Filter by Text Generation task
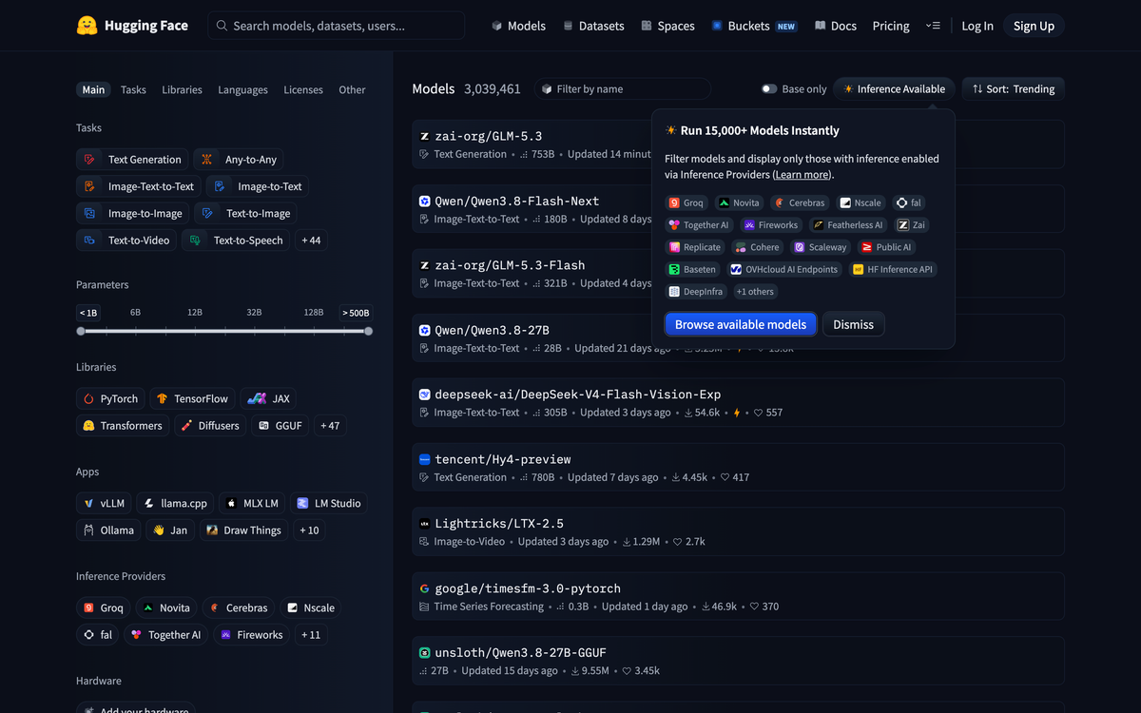Image resolution: width=1141 pixels, height=713 pixels. 132,160
